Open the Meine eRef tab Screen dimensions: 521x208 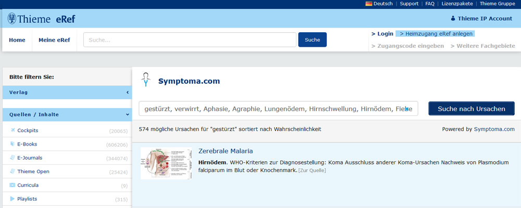click(54, 40)
